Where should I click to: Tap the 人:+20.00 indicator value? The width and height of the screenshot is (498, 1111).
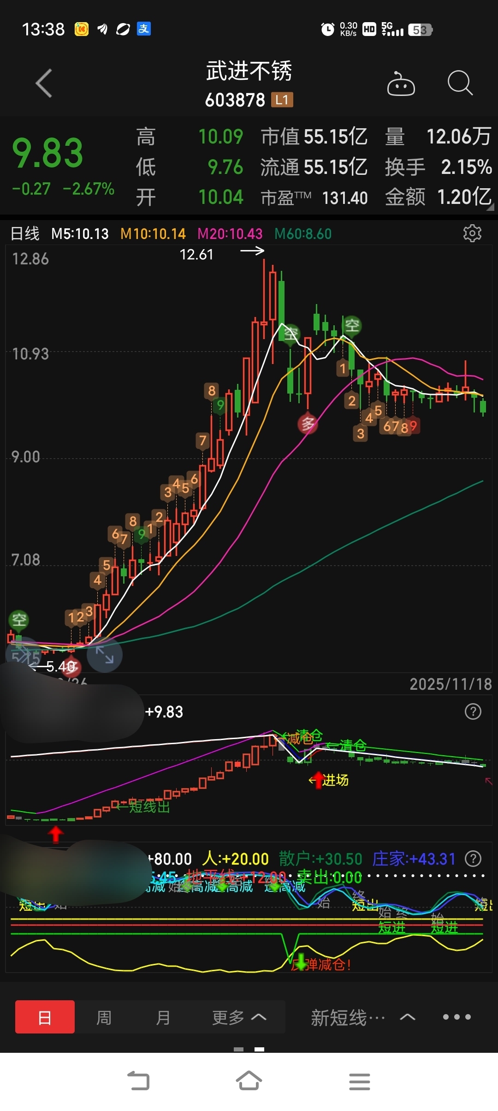236,859
